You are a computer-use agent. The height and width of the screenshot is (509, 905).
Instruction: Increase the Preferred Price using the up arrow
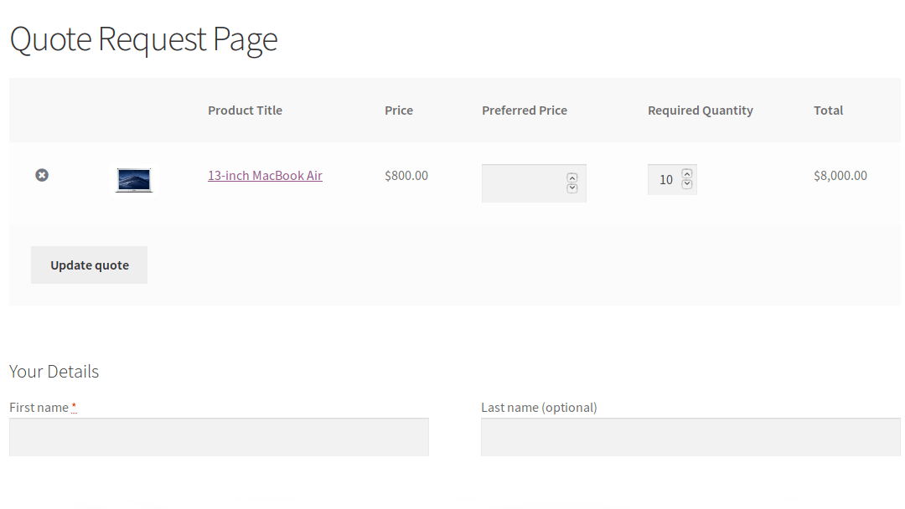[573, 177]
